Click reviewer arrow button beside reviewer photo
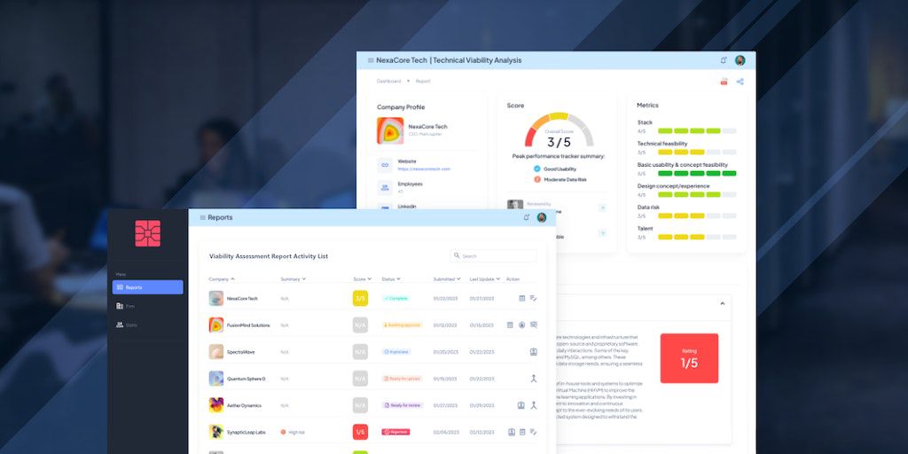 click(602, 207)
